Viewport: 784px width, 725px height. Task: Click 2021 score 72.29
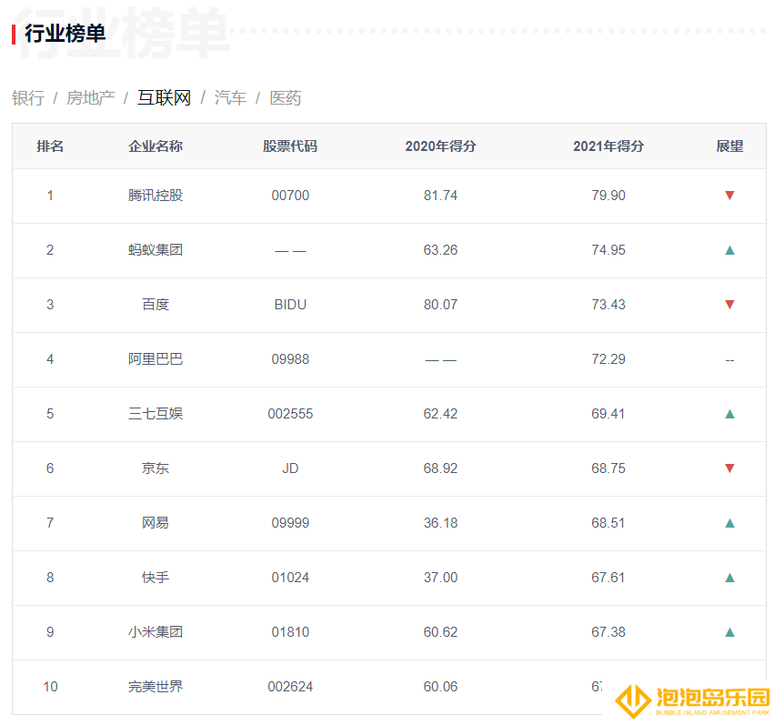click(x=608, y=359)
